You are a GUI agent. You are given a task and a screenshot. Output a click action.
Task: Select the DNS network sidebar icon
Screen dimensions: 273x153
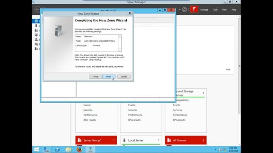36,40
